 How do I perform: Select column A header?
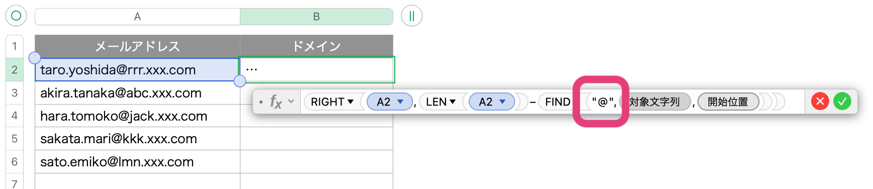(137, 17)
